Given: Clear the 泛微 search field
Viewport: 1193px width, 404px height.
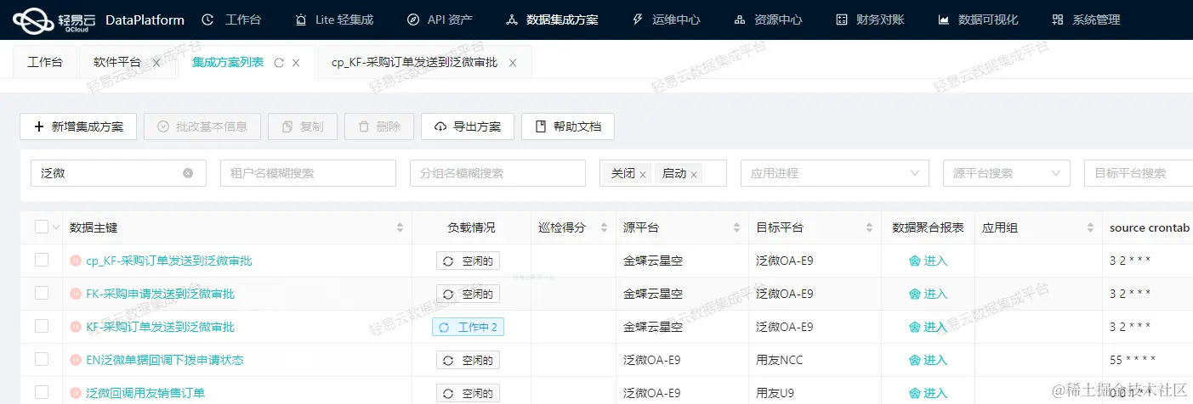Looking at the screenshot, I should (188, 173).
